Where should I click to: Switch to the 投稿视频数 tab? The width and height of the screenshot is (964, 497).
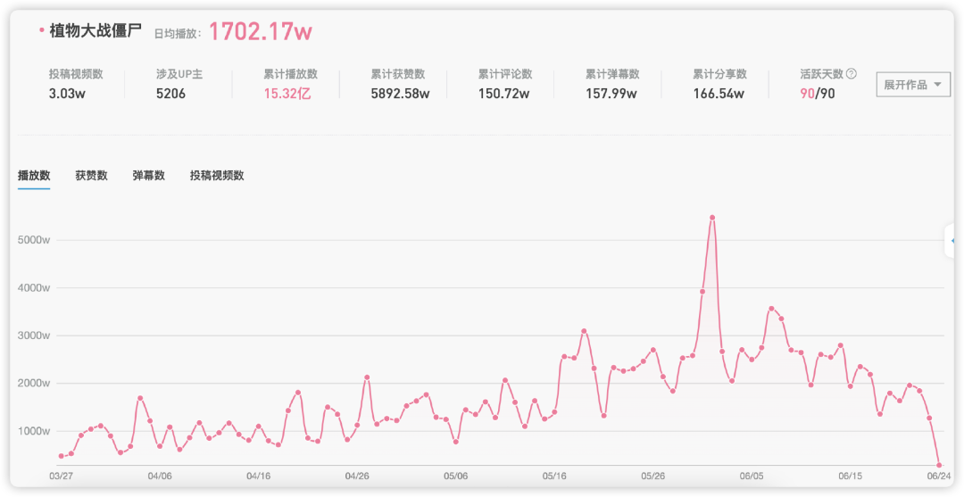tap(217, 175)
